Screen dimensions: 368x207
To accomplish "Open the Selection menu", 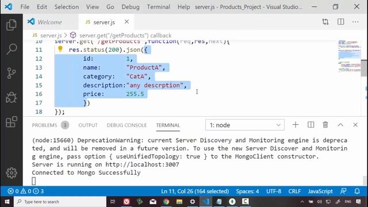I will click(x=67, y=7).
